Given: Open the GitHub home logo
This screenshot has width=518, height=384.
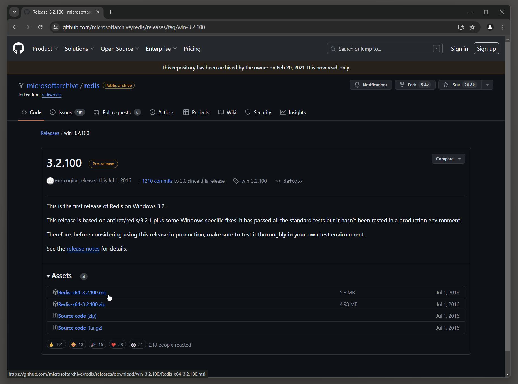Looking at the screenshot, I should [18, 48].
